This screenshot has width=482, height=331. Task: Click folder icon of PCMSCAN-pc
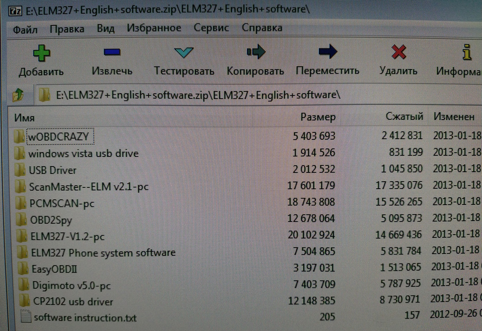21,203
